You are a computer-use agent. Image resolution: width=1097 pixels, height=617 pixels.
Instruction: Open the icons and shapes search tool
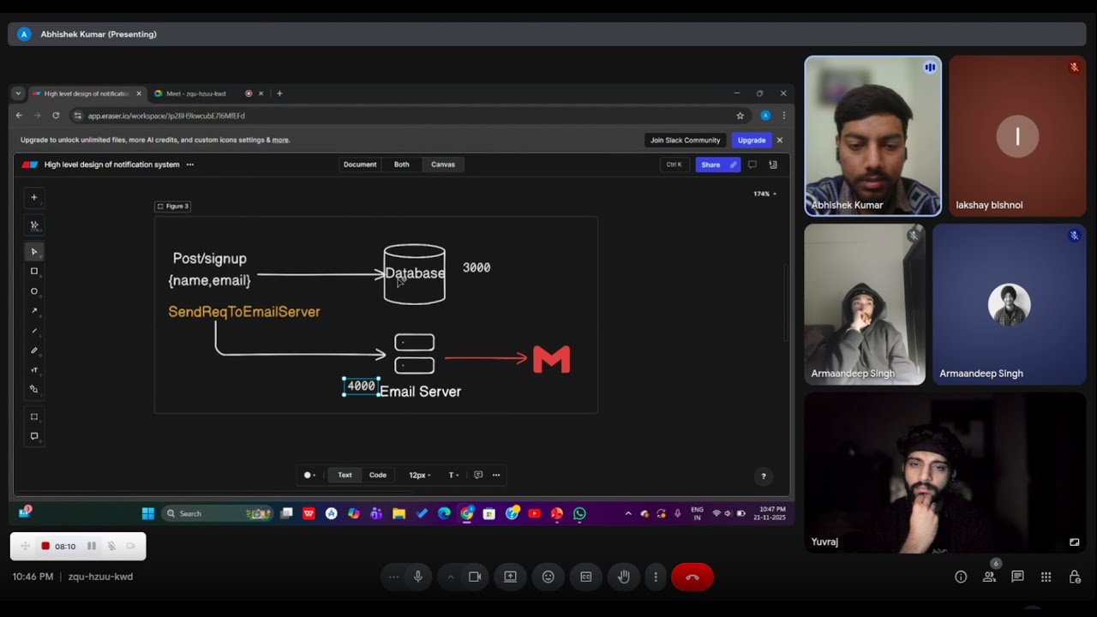pyautogui.click(x=34, y=389)
